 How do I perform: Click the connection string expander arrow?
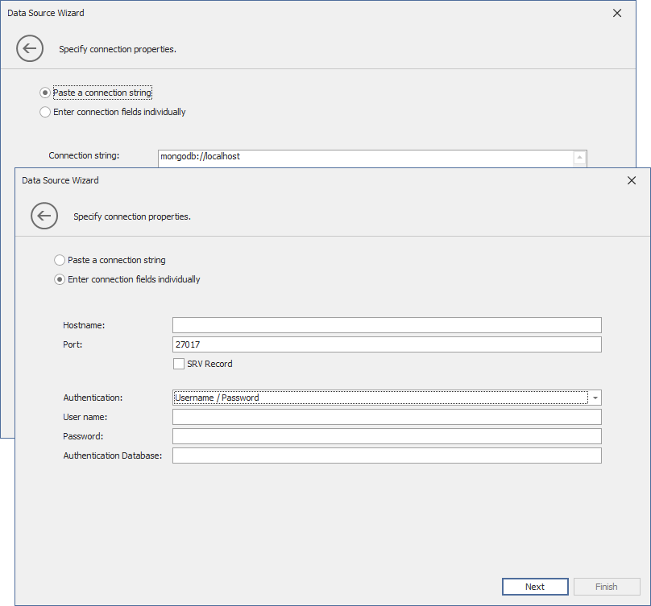point(580,158)
